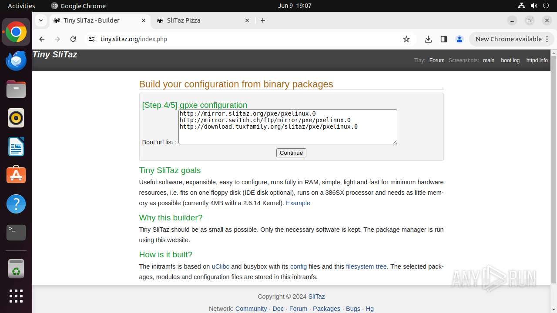Launch LibreOffice Writer from the dock
557x313 pixels.
point(16,147)
